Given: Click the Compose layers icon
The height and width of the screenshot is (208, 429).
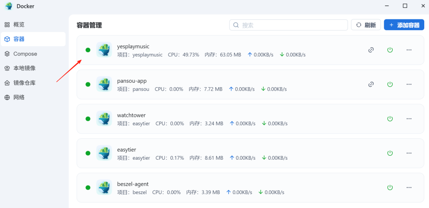Looking at the screenshot, I should pos(7,54).
